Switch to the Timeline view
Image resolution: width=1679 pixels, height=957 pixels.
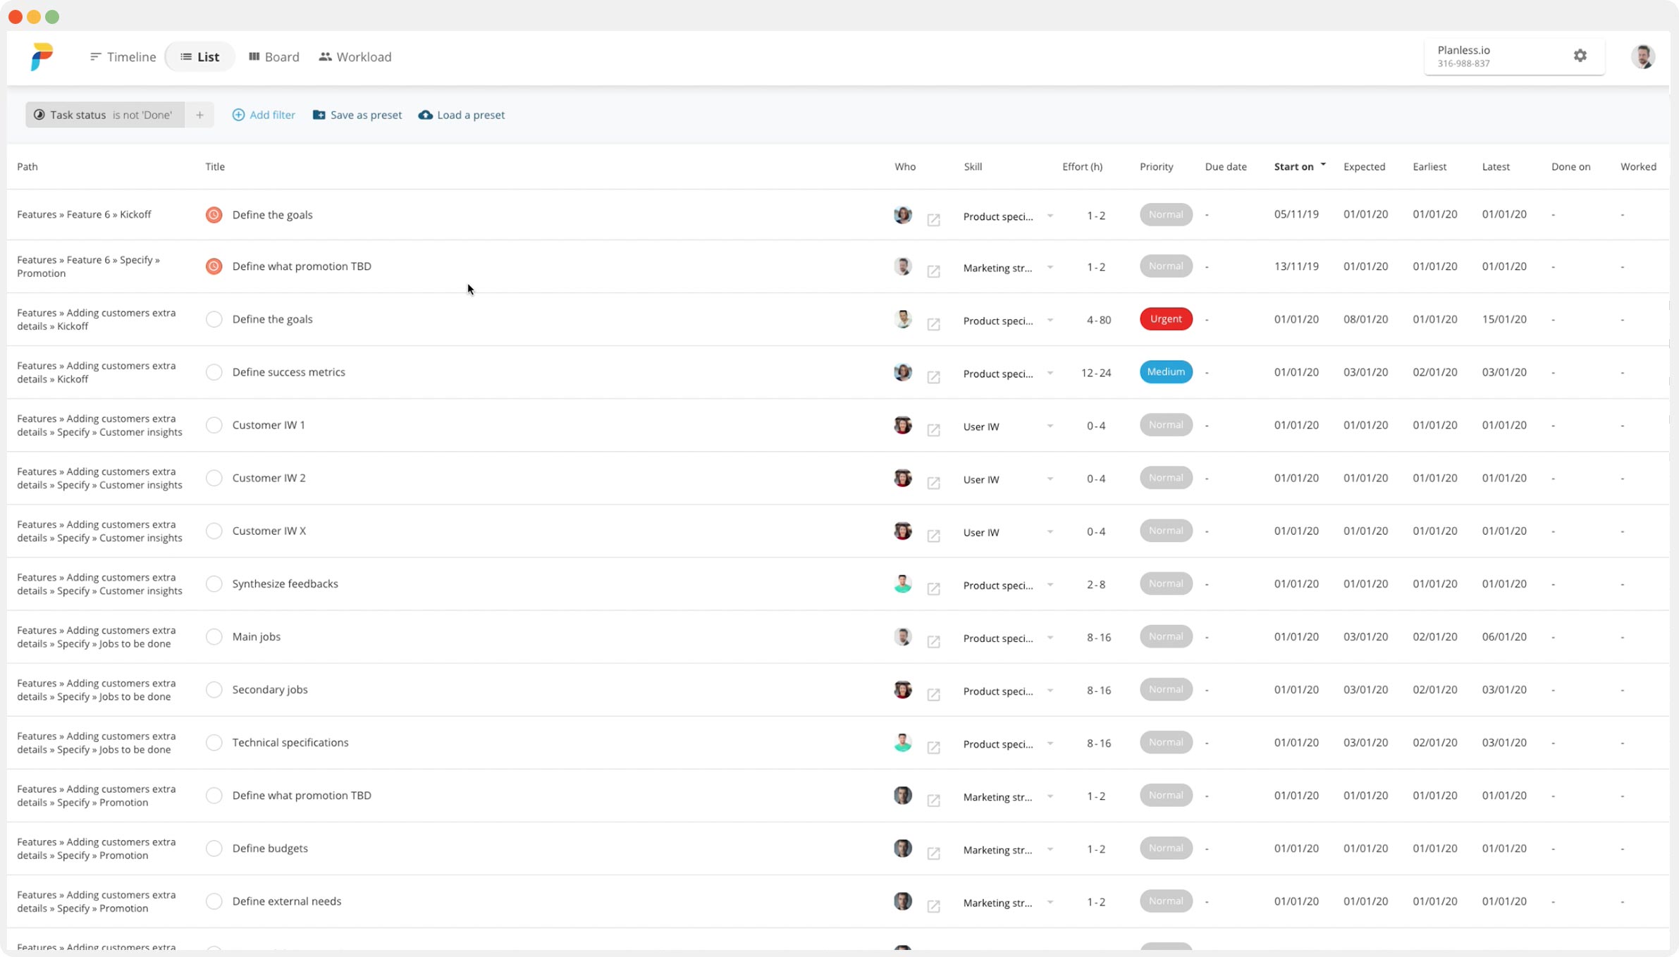123,57
